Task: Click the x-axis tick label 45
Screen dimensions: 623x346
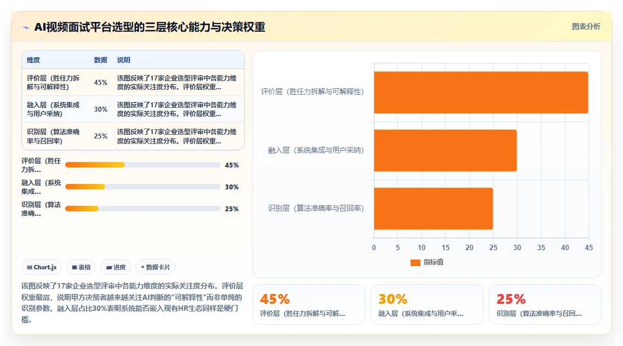Action: tap(589, 247)
